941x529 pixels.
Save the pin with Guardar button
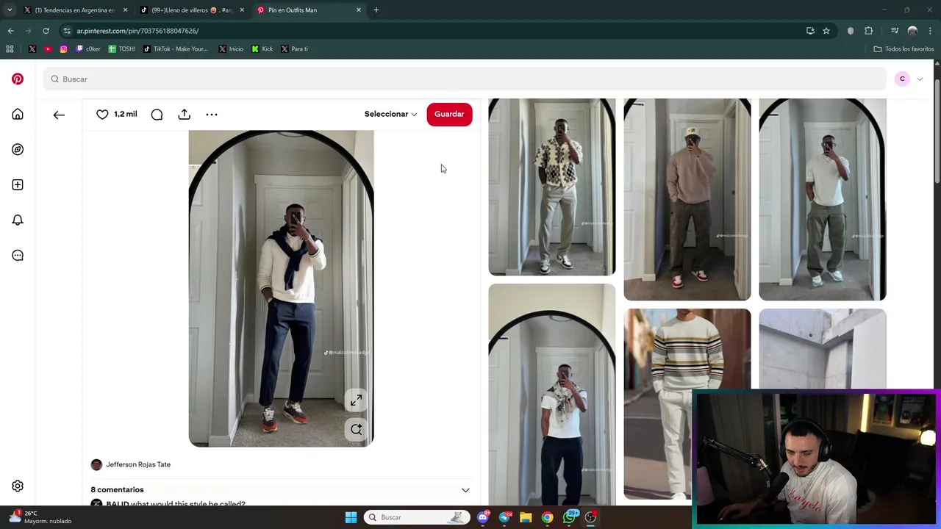click(449, 114)
